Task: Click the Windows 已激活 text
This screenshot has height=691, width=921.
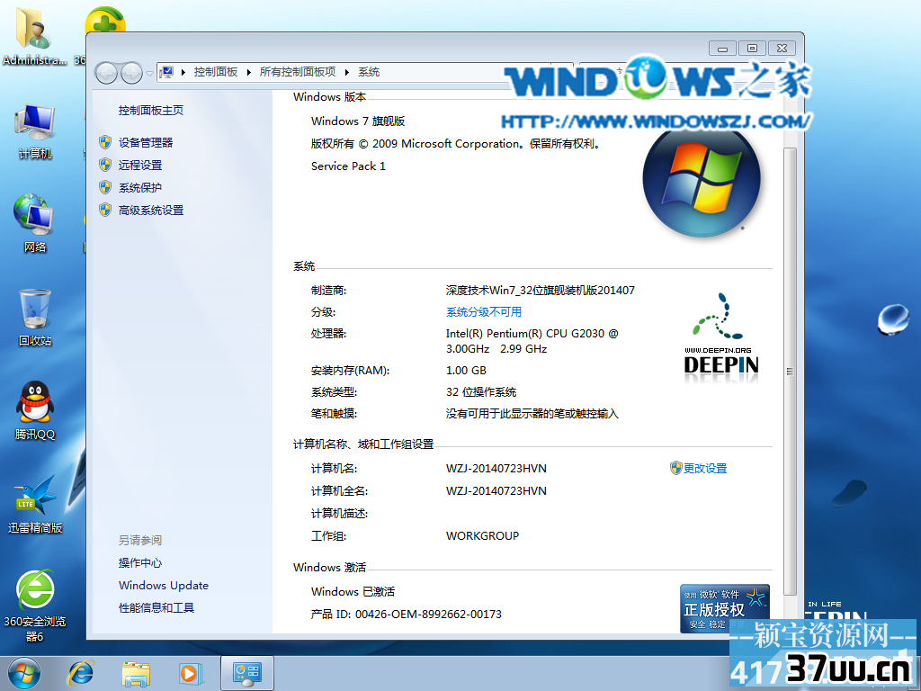Action: coord(353,592)
